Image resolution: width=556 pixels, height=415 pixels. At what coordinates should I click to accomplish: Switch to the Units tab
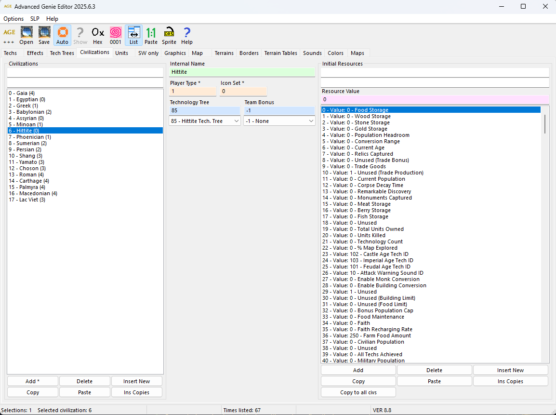(121, 53)
